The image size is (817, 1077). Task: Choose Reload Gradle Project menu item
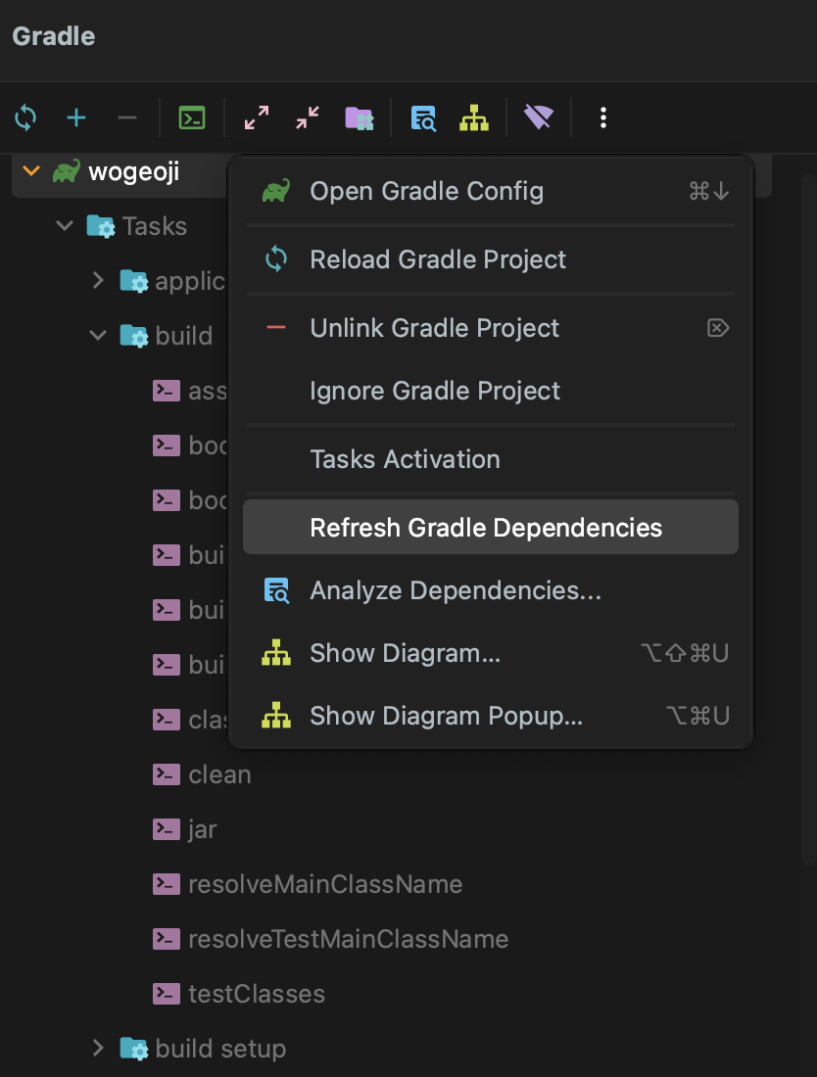[491, 259]
